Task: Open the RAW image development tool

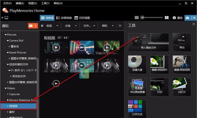Action: [x=137, y=87]
